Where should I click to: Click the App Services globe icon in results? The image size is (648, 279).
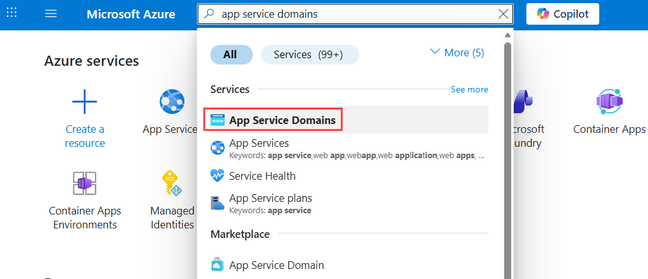coord(217,147)
